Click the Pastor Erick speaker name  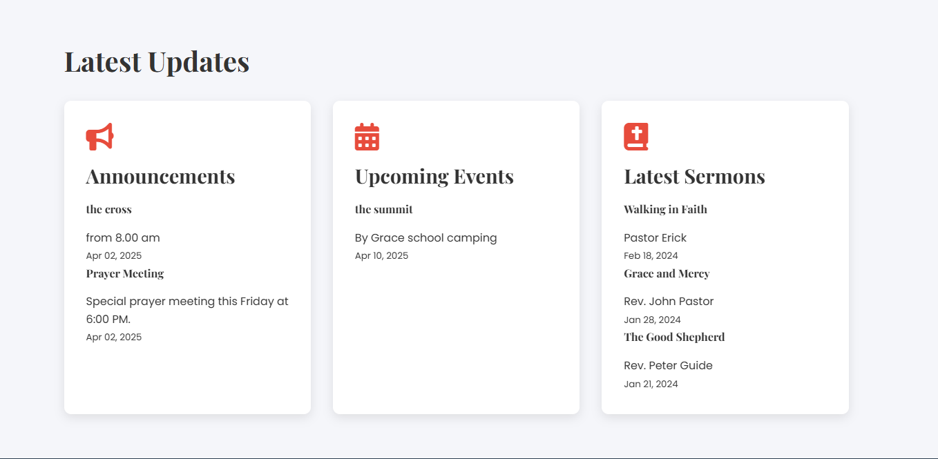(x=655, y=237)
